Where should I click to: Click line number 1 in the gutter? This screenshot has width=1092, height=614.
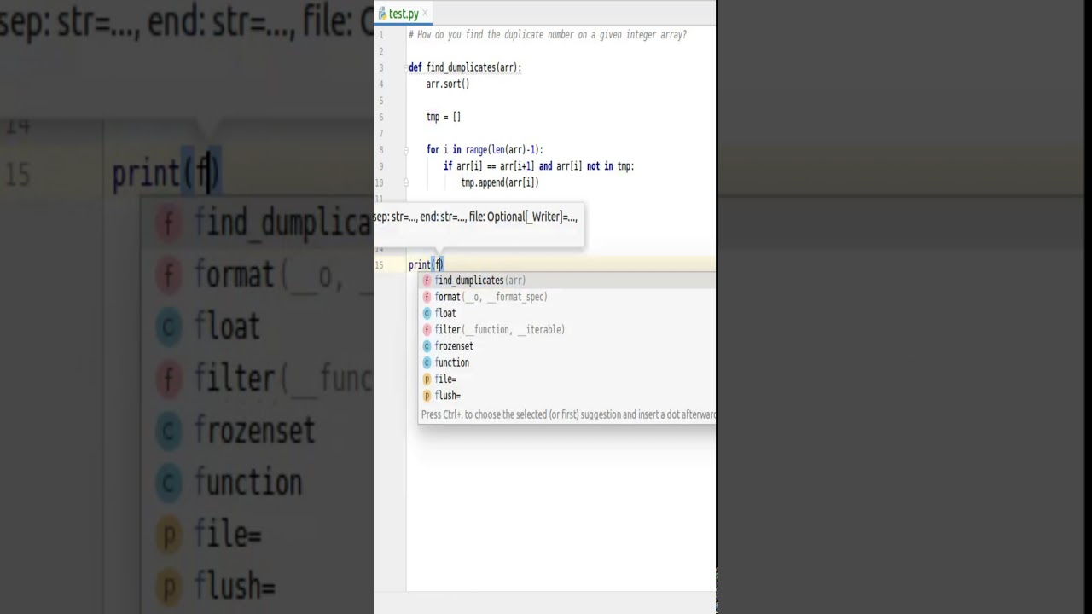[381, 35]
